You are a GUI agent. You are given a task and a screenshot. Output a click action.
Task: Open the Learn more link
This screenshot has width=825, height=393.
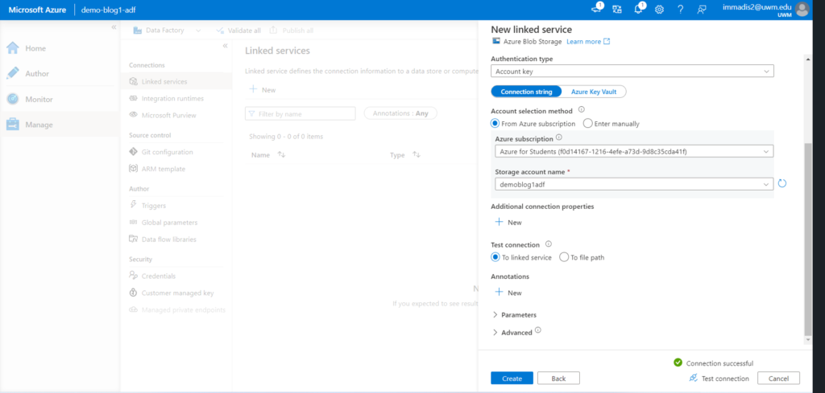(587, 42)
